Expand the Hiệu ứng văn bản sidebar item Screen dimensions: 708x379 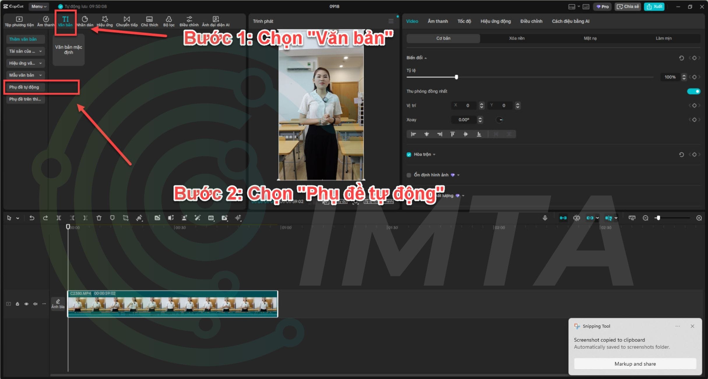[x=25, y=63]
